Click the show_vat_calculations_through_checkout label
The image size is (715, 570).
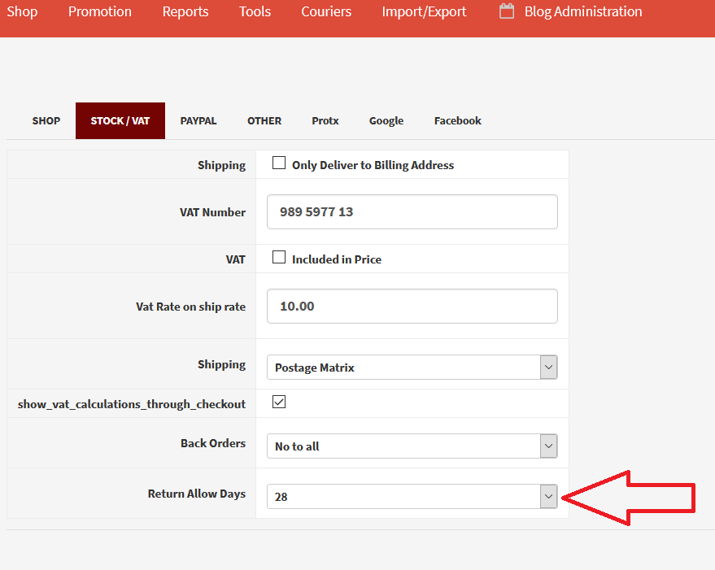point(131,404)
